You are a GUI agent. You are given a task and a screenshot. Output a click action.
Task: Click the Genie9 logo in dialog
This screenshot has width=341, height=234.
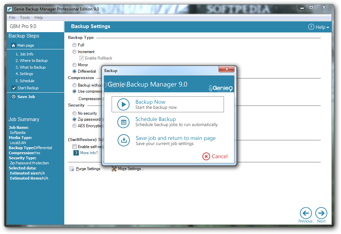click(221, 88)
